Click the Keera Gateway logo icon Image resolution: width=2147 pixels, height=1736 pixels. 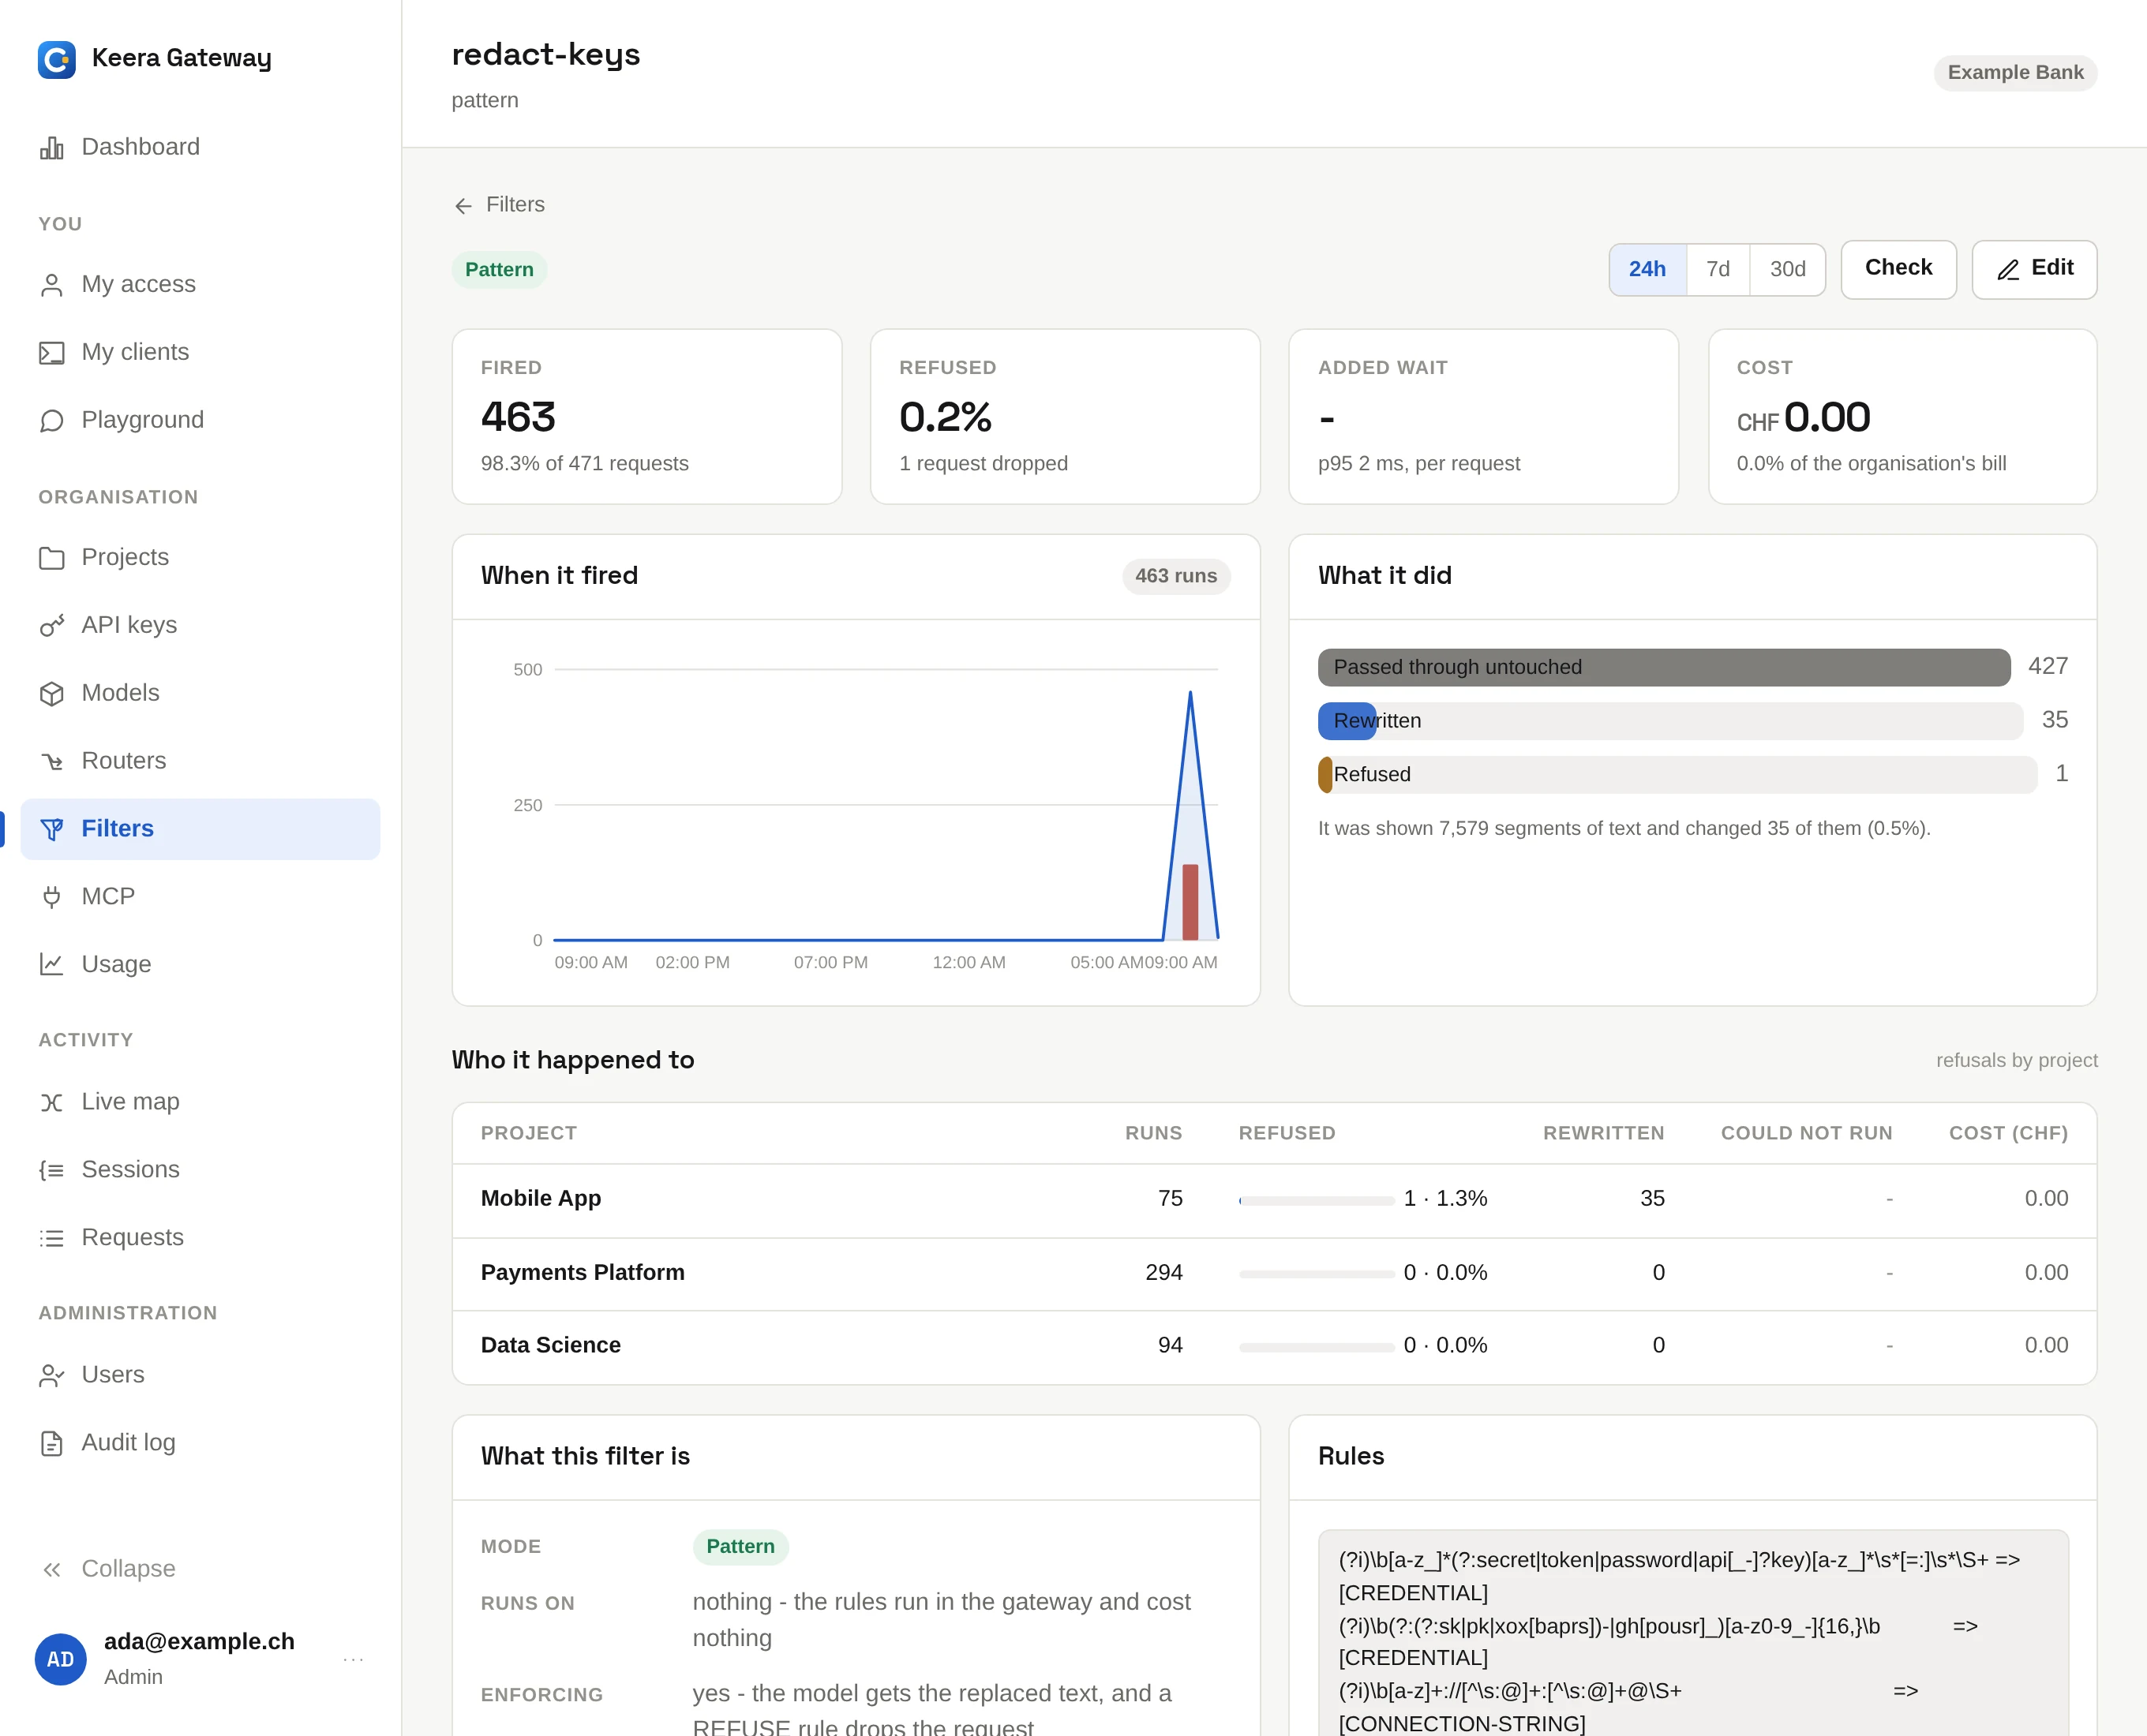pos(57,59)
